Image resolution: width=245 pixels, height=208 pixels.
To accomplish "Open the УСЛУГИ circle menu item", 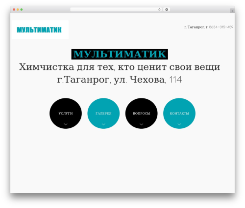I will pos(66,114).
